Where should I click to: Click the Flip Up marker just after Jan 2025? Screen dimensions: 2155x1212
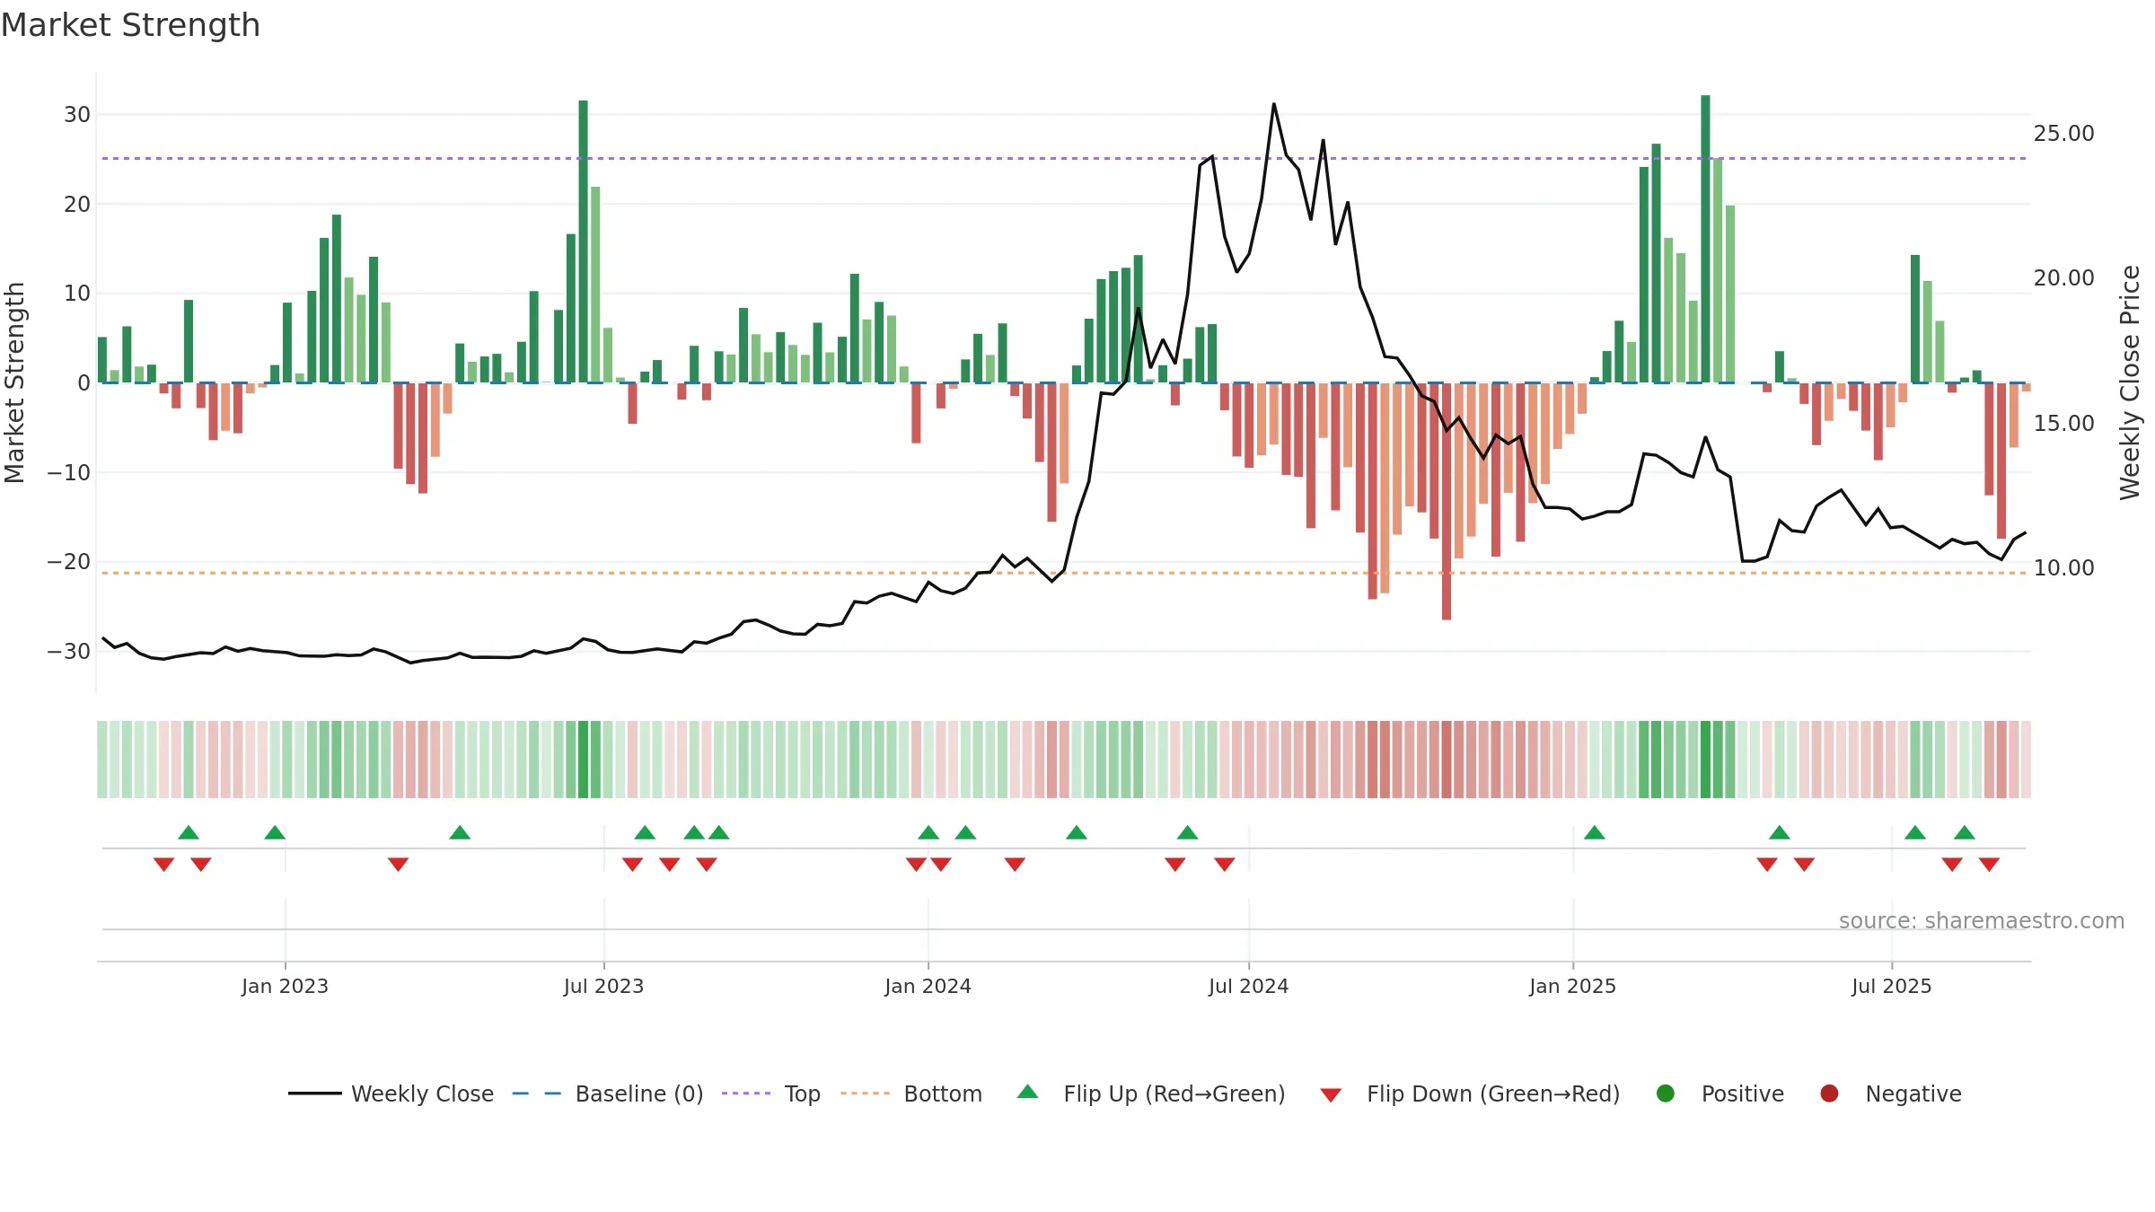pos(1594,832)
